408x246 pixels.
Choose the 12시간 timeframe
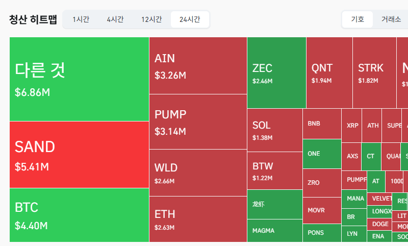pyautogui.click(x=151, y=19)
